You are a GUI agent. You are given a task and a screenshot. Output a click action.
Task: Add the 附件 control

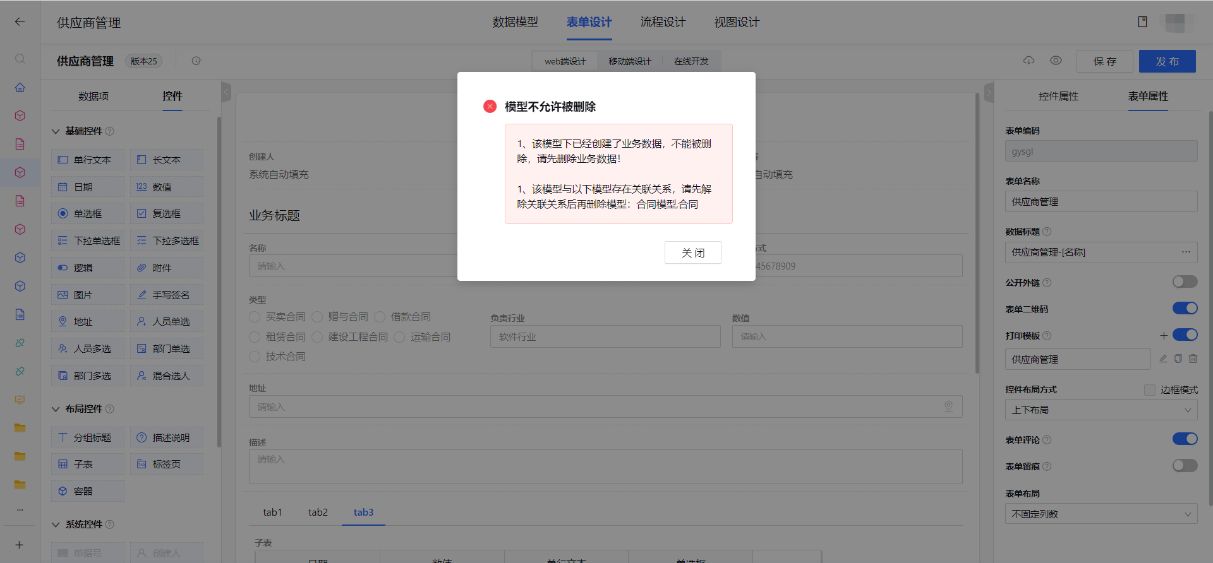click(167, 268)
